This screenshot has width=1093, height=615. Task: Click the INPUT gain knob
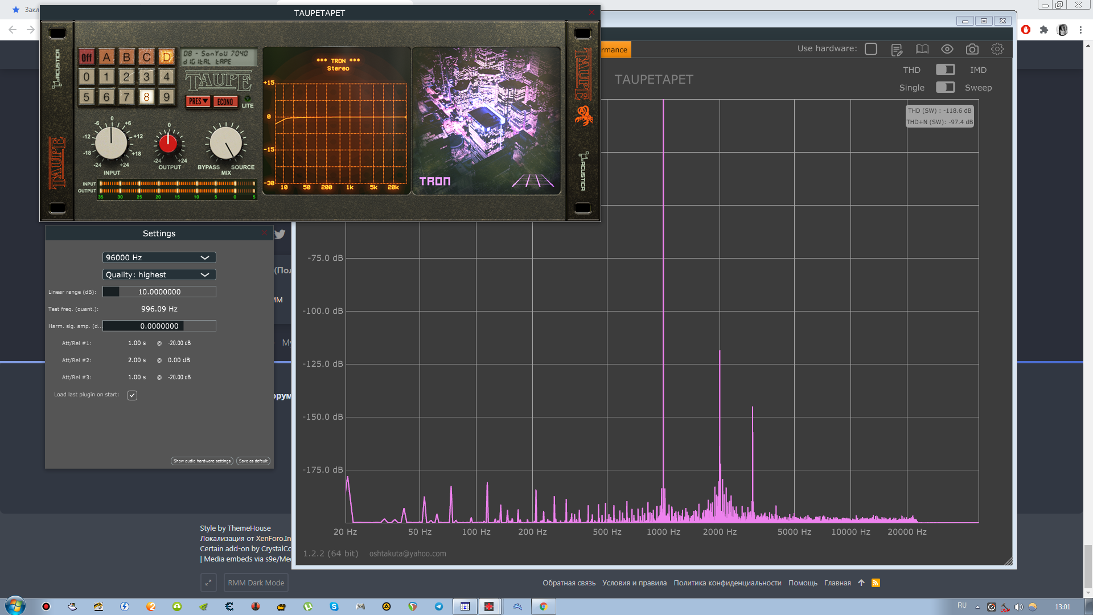(111, 142)
